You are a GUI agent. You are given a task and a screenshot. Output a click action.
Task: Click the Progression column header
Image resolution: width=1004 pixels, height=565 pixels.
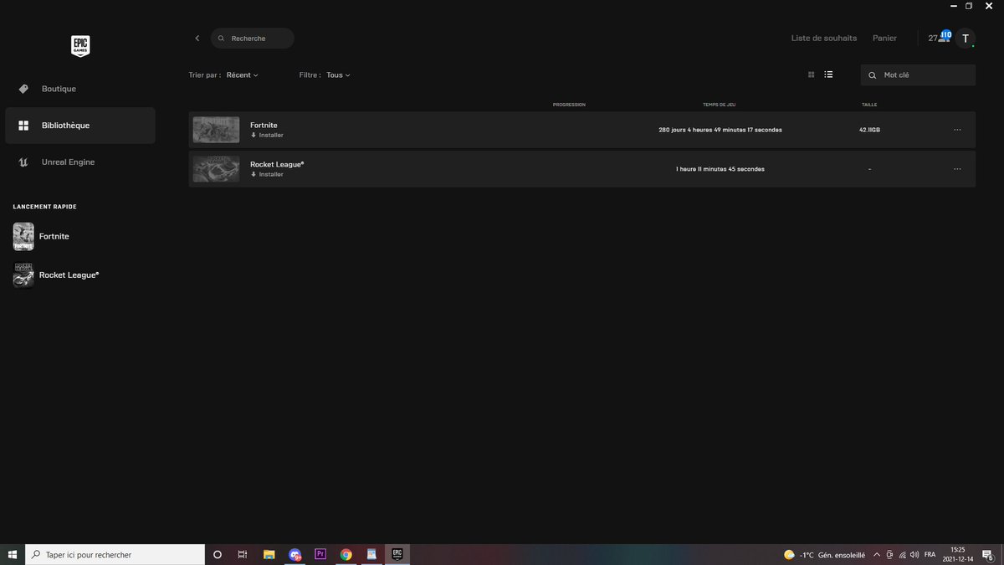569,105
